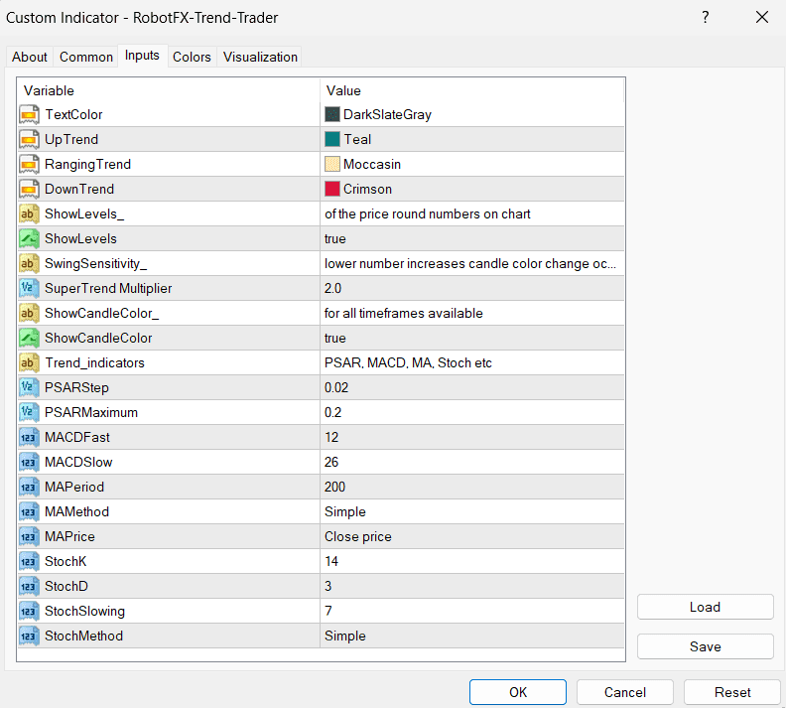Click the question mark help button
The image size is (786, 708).
coord(706,17)
